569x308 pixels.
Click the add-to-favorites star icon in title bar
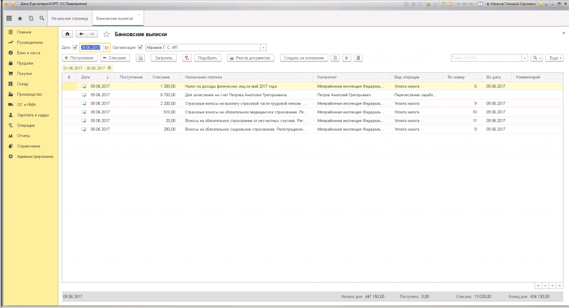click(428, 4)
